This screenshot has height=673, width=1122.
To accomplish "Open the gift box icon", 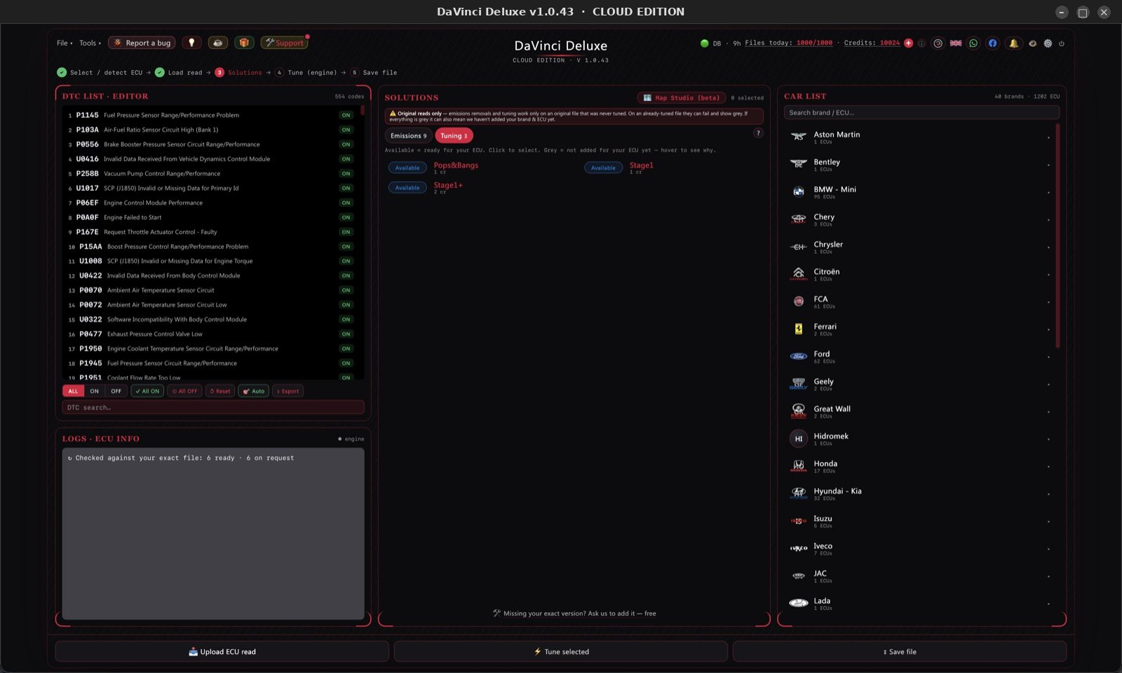I will click(x=244, y=43).
